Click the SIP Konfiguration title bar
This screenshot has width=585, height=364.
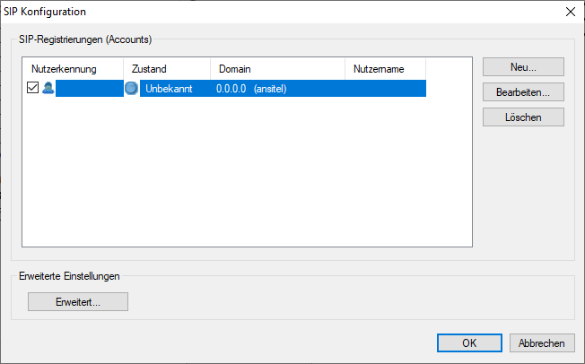269,12
